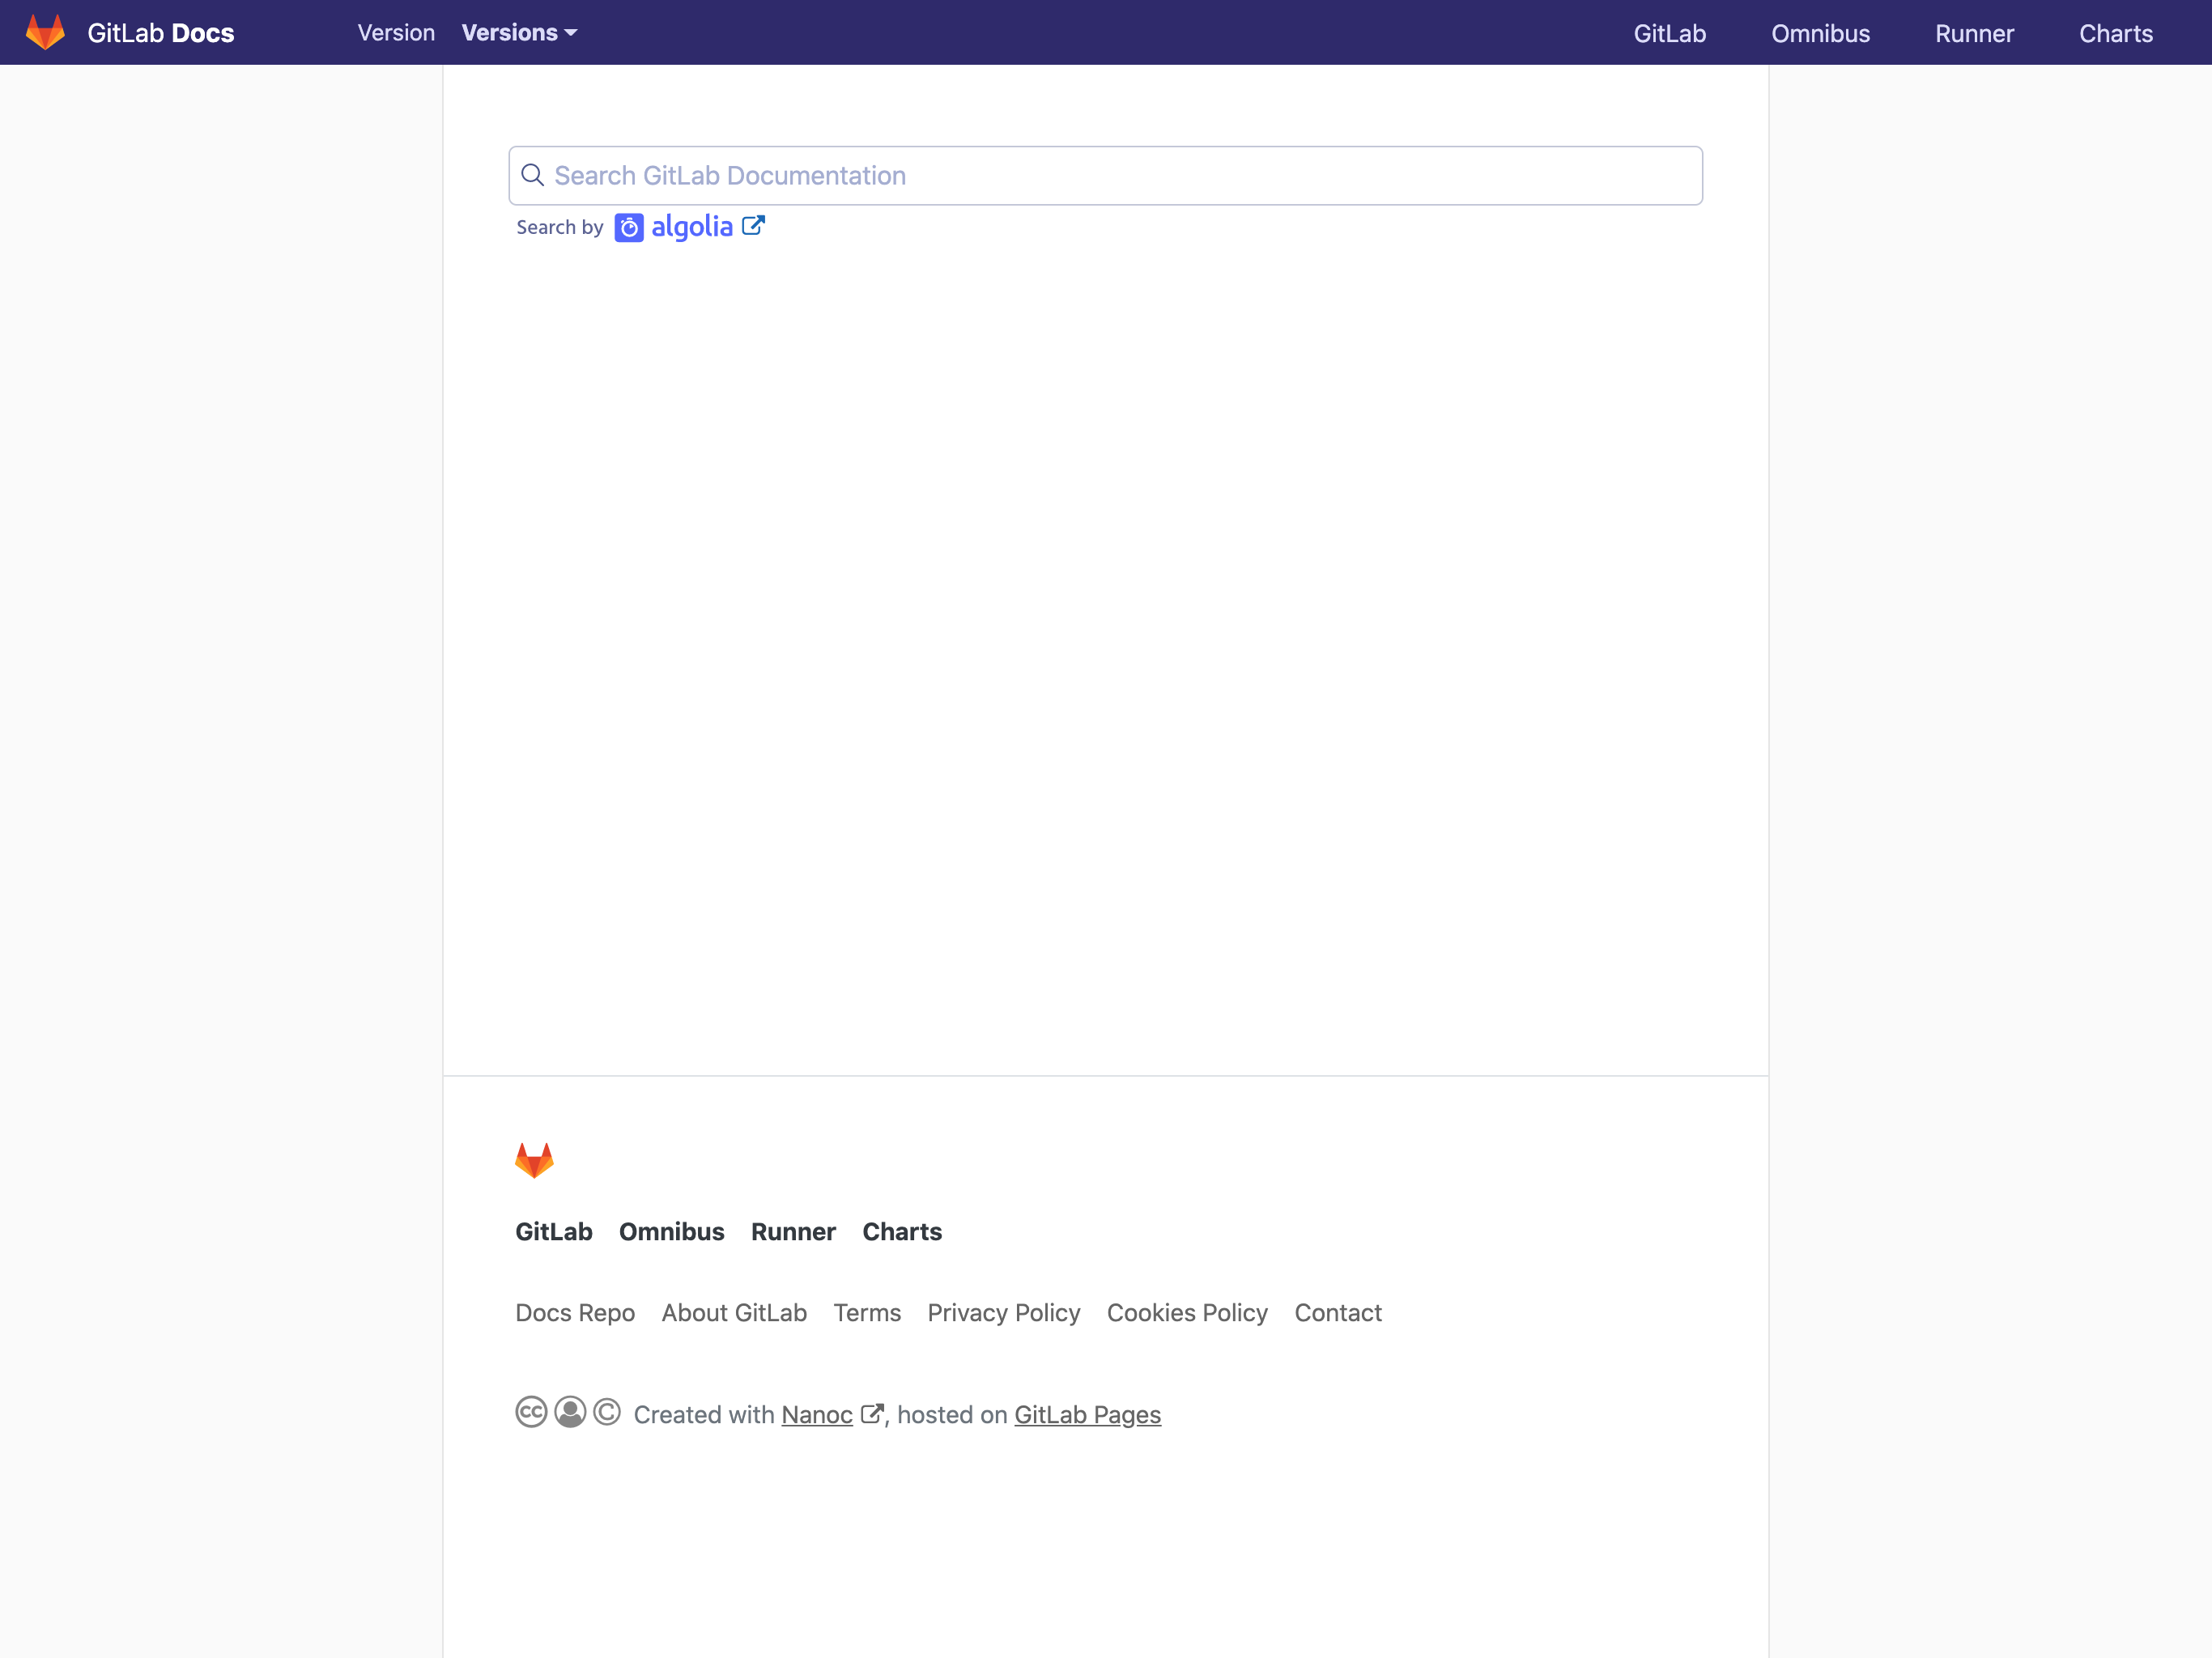Image resolution: width=2212 pixels, height=1658 pixels.
Task: Click the Privacy Policy footer link
Action: click(1003, 1313)
